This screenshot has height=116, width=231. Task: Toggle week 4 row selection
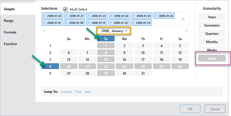tap(50, 66)
